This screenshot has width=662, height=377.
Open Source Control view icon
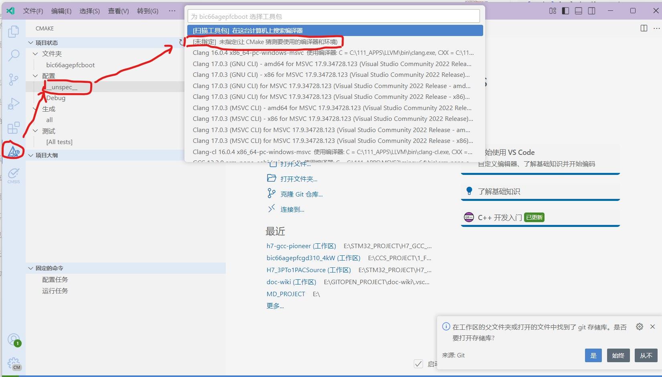14,80
